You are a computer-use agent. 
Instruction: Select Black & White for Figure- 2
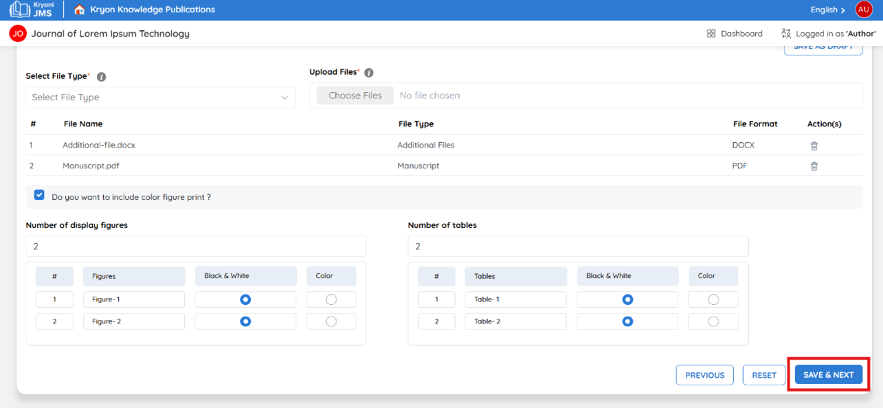245,321
